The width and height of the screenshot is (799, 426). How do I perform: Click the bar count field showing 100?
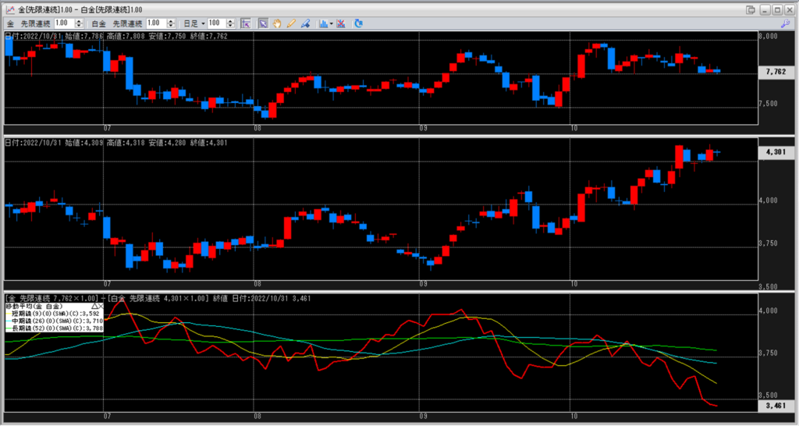pyautogui.click(x=217, y=23)
